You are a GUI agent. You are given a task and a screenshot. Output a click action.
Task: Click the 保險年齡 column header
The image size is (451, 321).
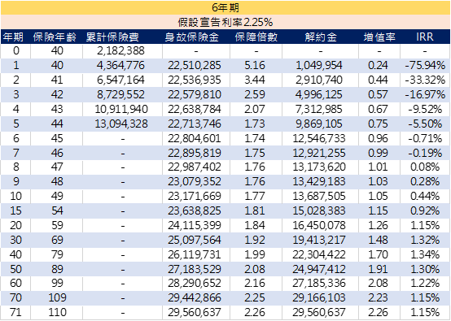click(55, 37)
